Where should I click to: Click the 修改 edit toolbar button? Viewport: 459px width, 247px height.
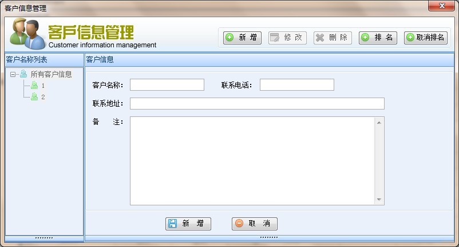click(287, 38)
